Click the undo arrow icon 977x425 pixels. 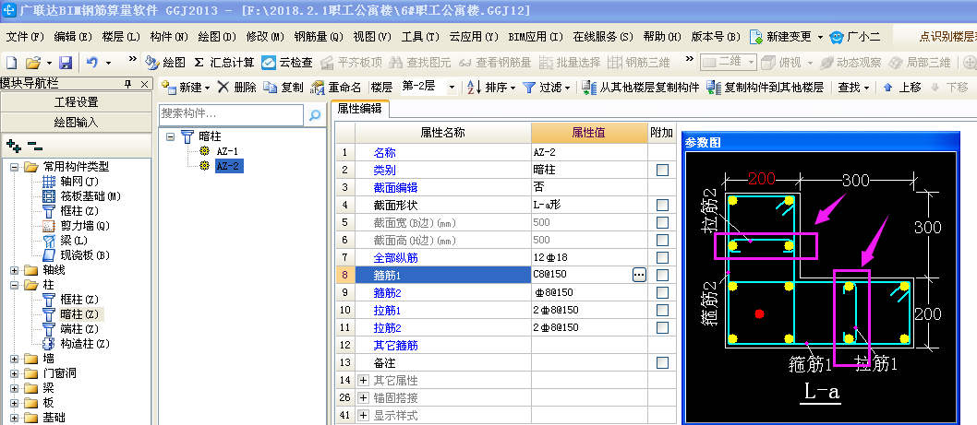pos(92,62)
